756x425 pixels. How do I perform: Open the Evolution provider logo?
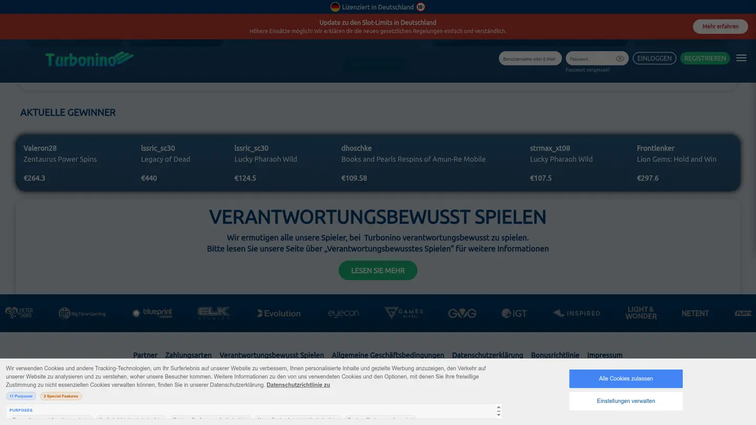(x=279, y=313)
